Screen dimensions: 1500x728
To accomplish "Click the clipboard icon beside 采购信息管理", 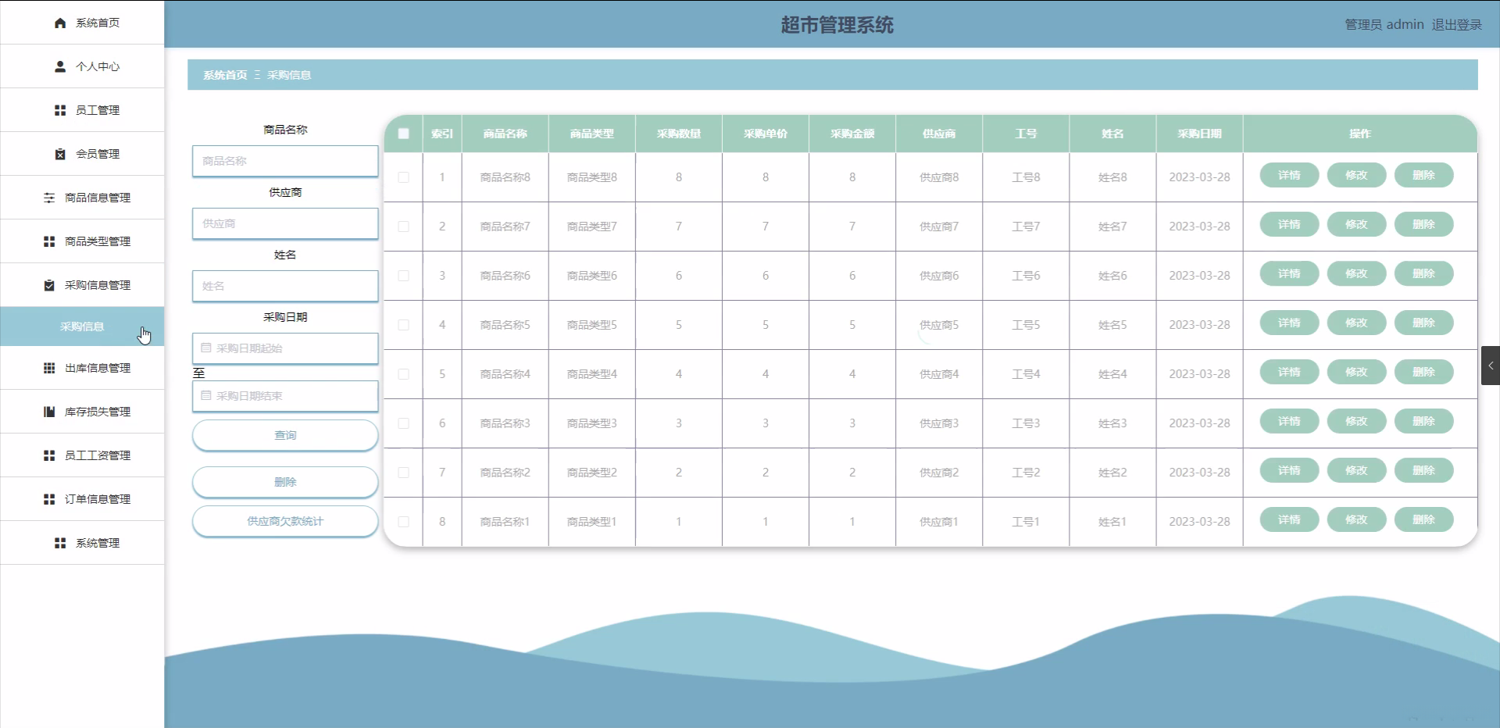I will click(49, 286).
